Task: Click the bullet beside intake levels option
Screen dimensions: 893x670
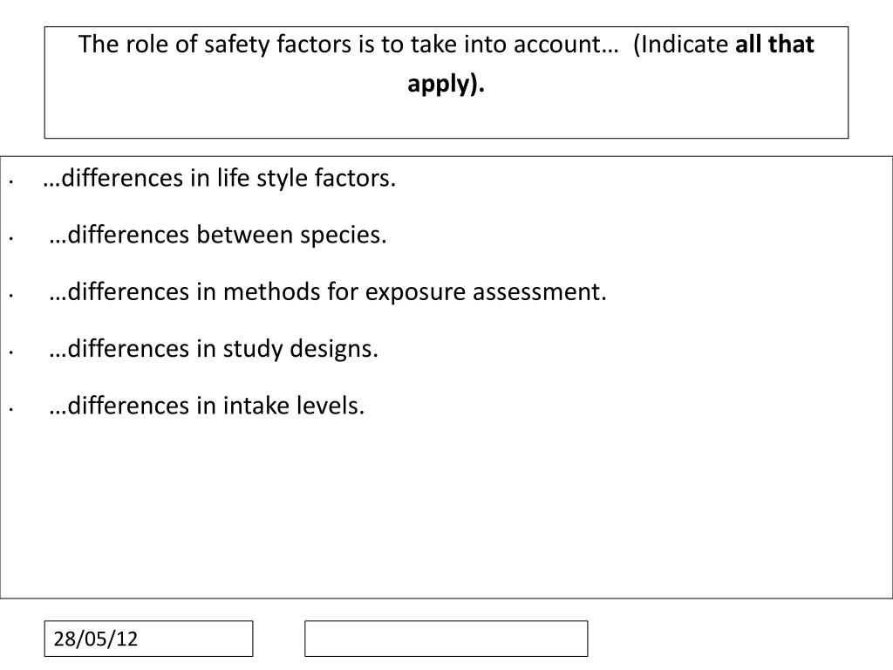Action: click(x=10, y=410)
